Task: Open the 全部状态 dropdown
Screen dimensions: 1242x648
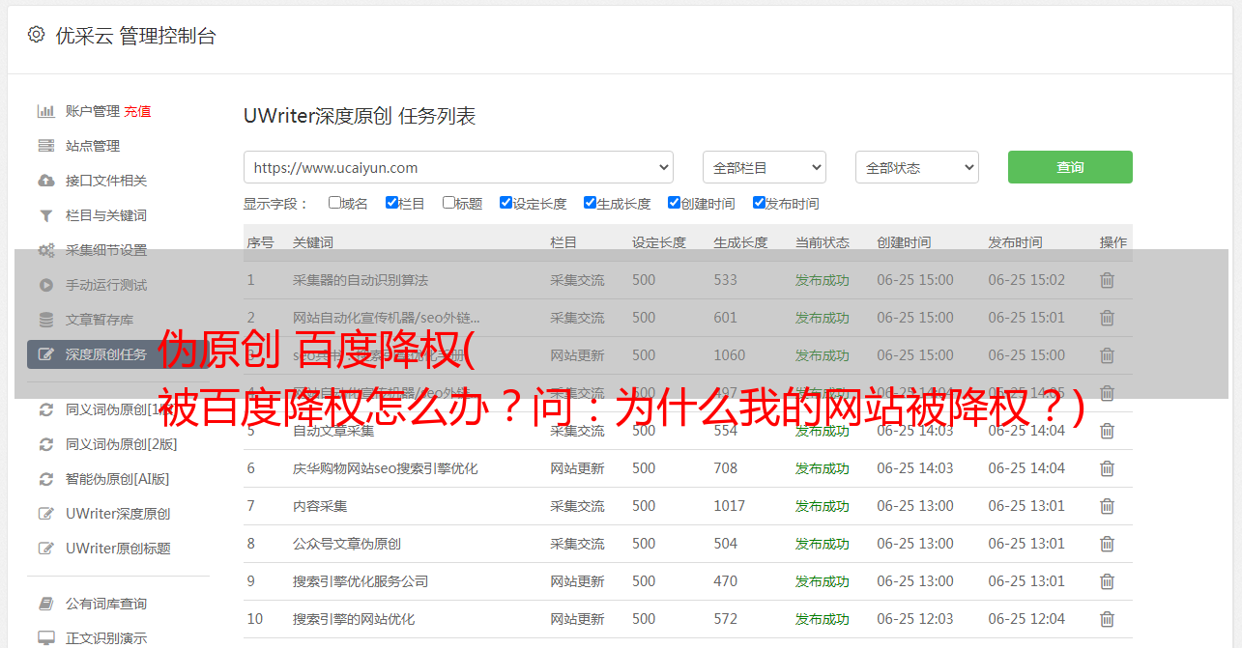Action: tap(917, 167)
